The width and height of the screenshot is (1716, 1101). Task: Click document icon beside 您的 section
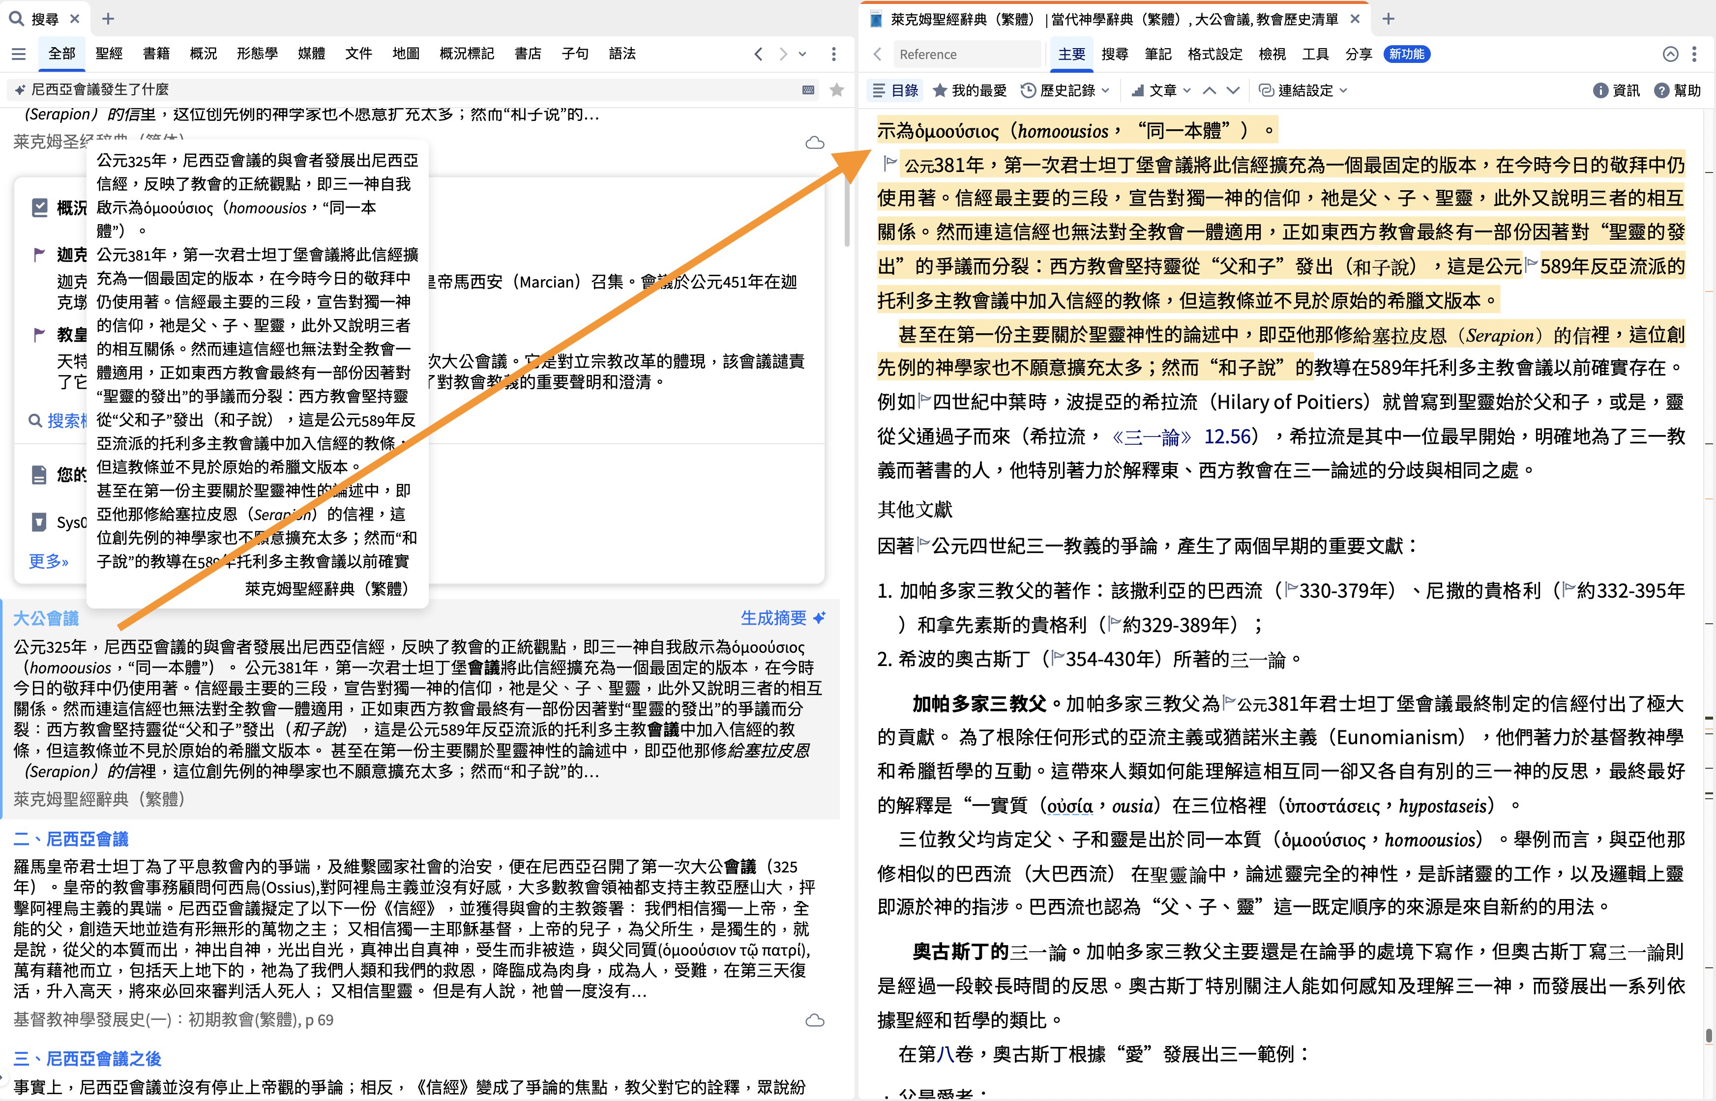39,475
